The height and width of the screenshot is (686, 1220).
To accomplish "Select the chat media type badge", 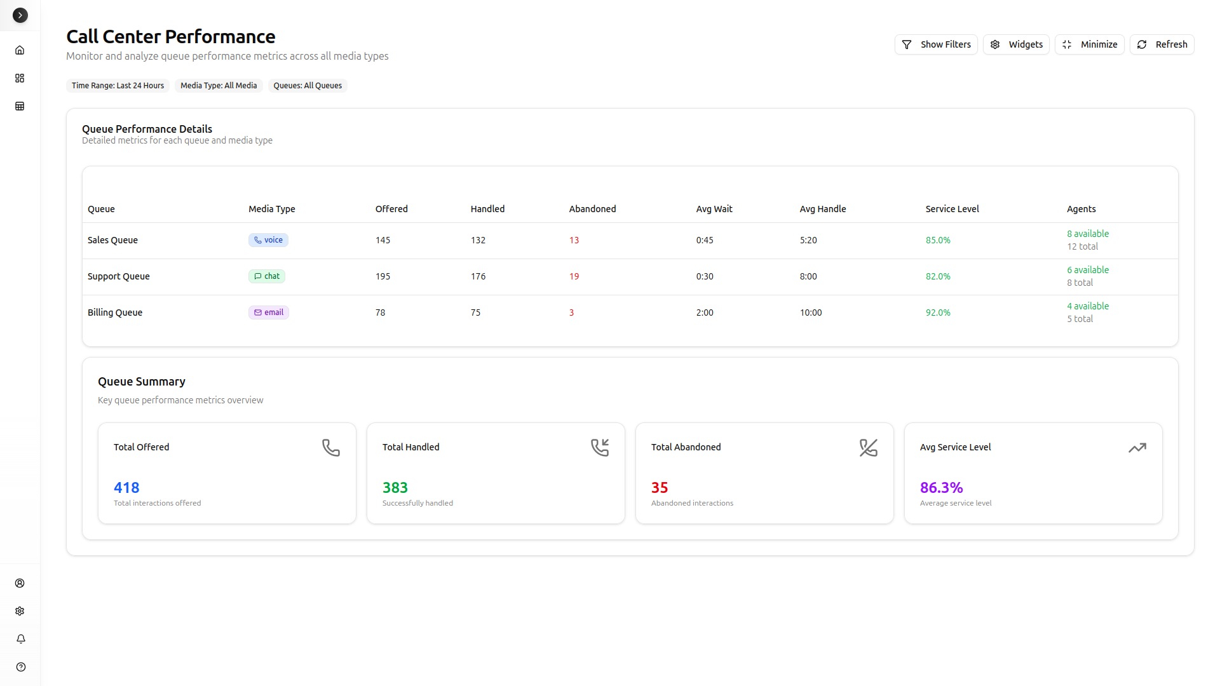I will (267, 276).
